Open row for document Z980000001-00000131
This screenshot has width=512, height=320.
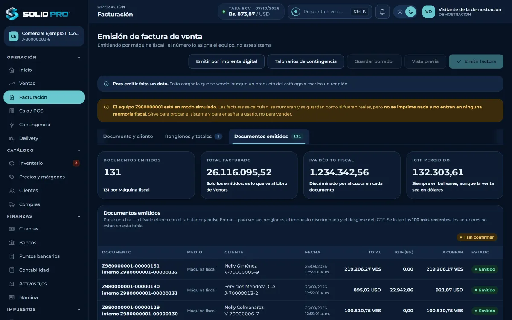[x=300, y=269]
